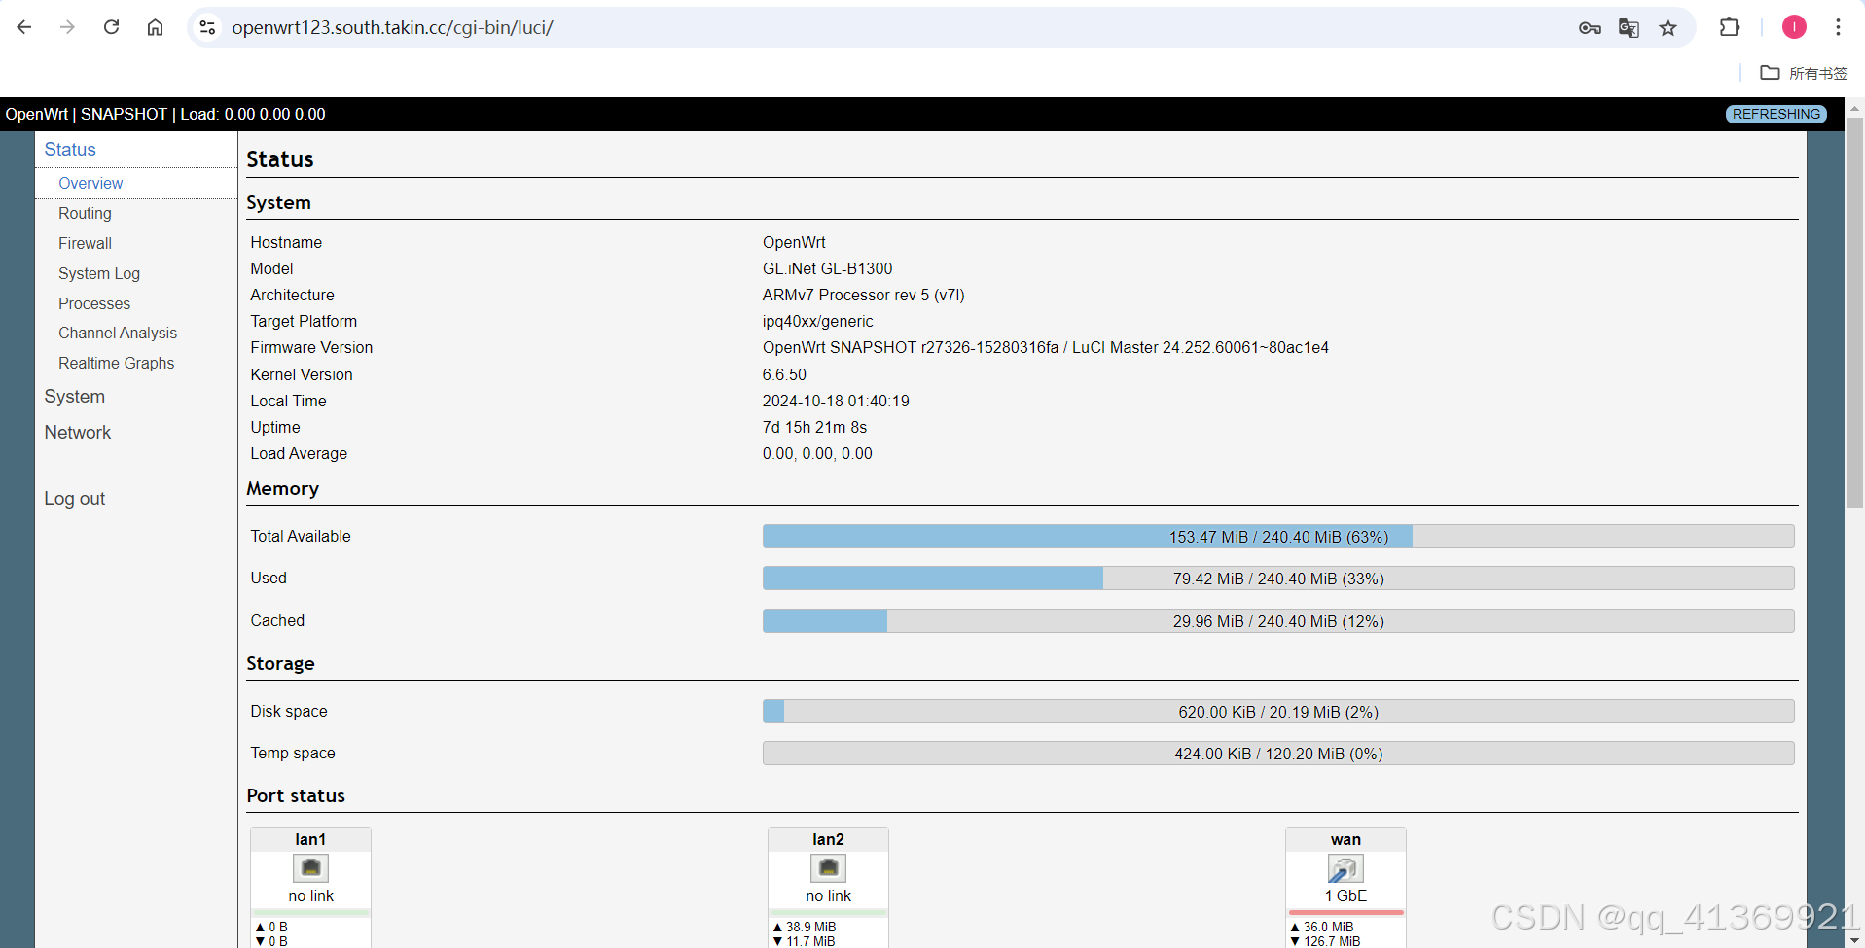Click the 1 GbE link speed text
1865x948 pixels.
click(x=1345, y=895)
